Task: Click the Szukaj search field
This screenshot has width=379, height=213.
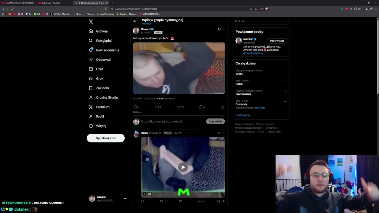Action: (x=261, y=21)
